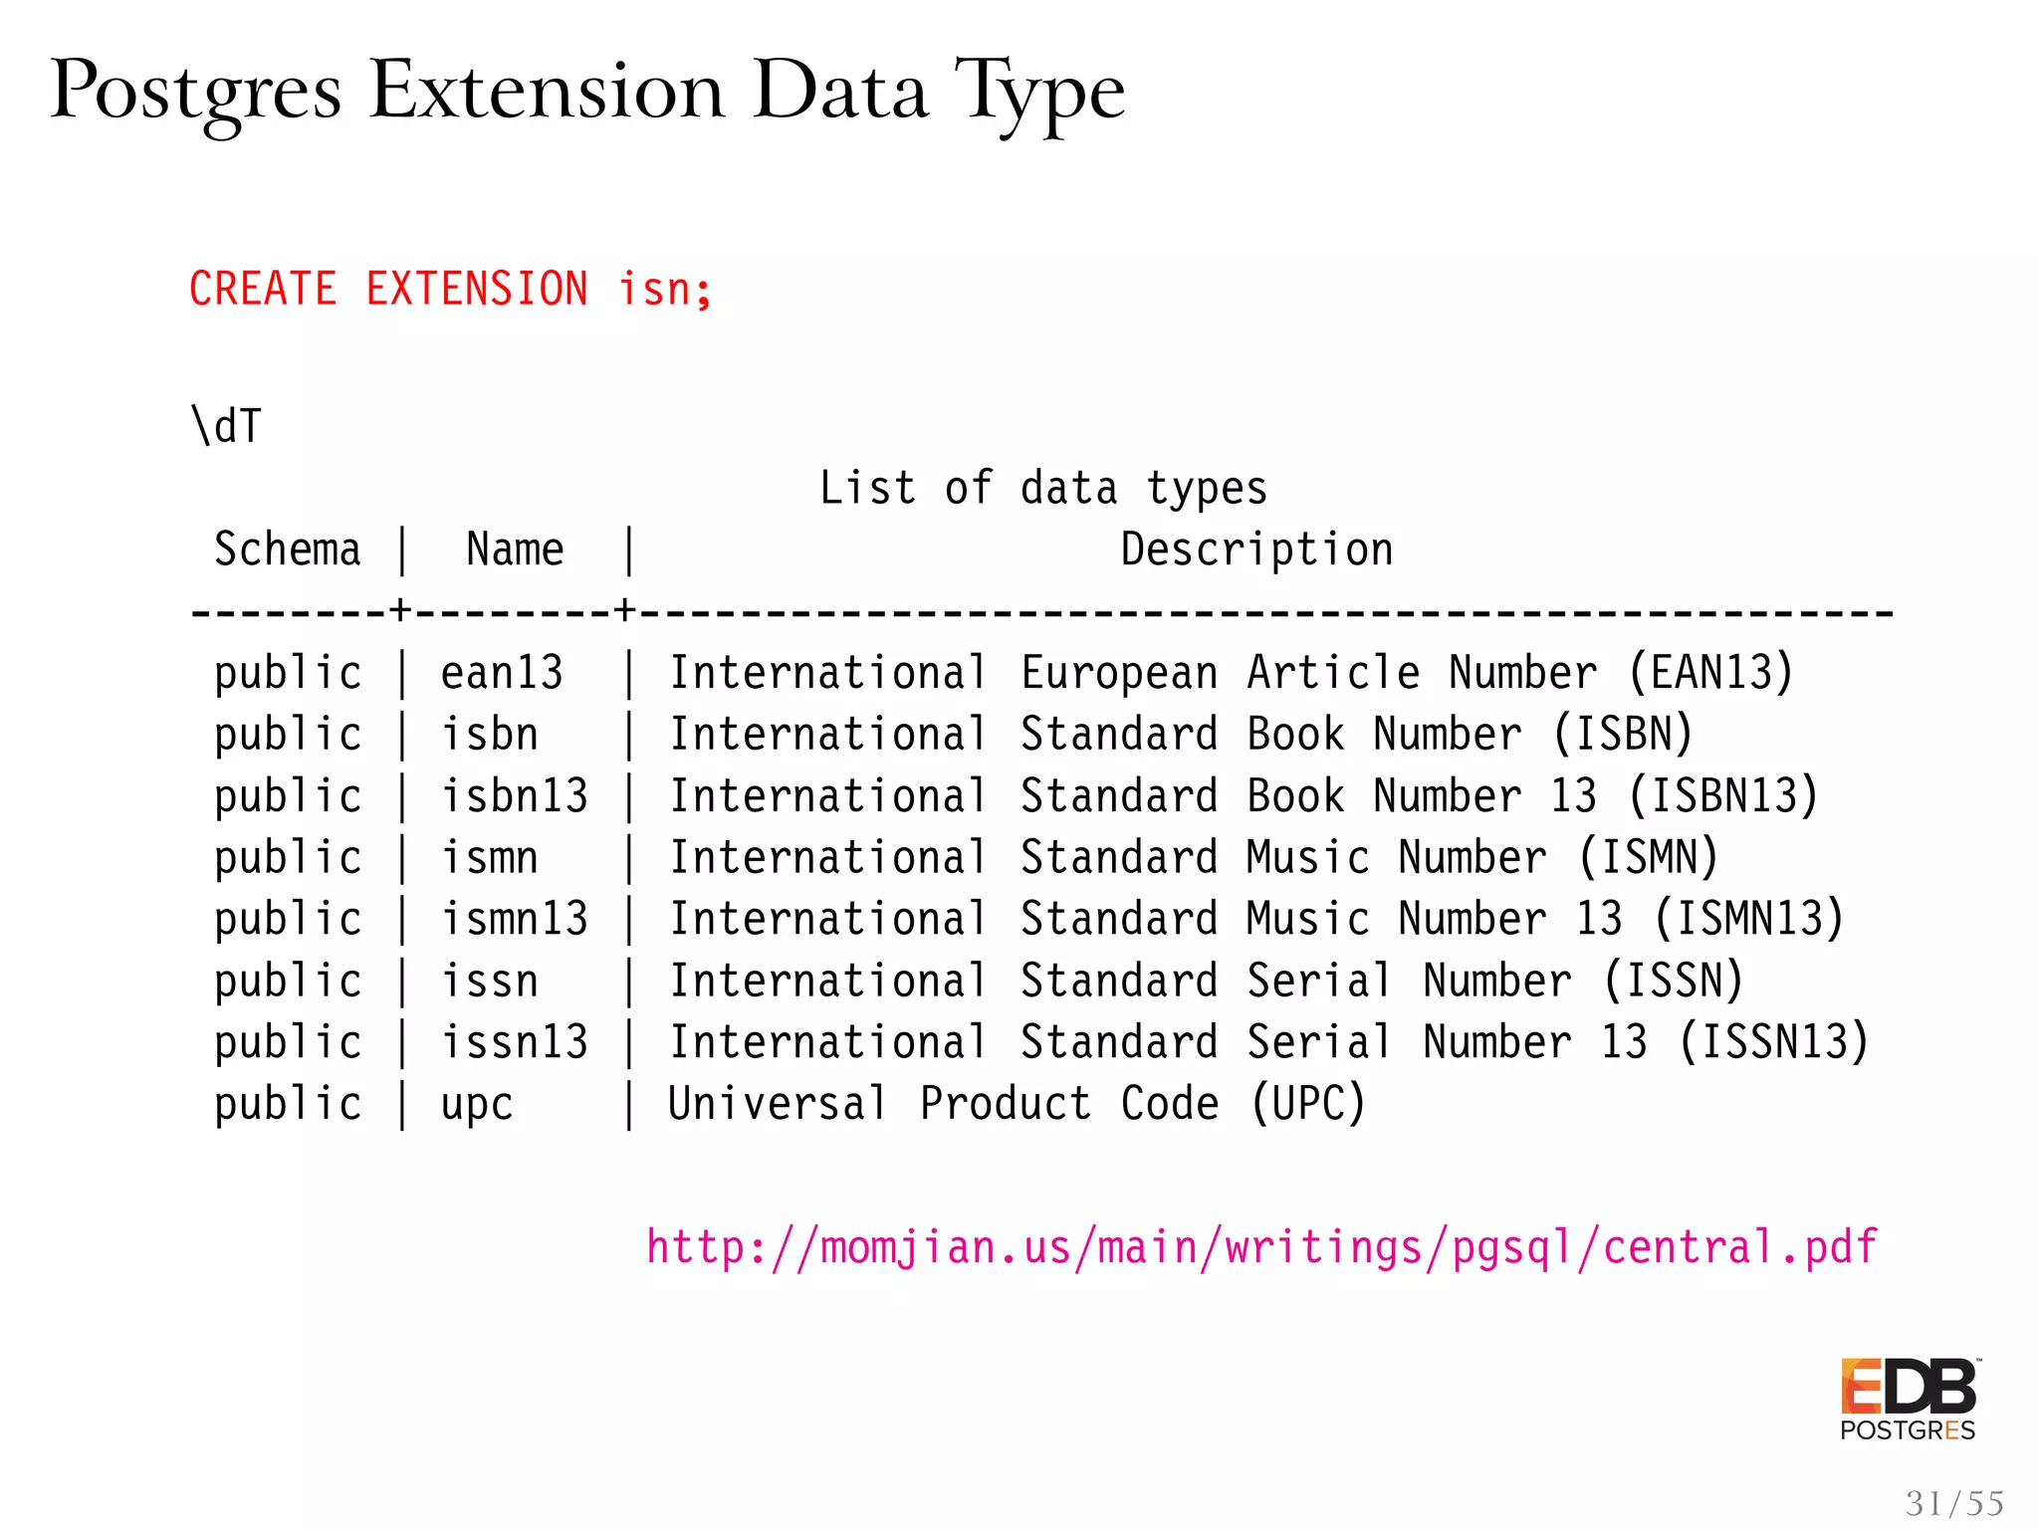Screen dimensions: 2039x1529
Task: Click 'public' schema in the ean13 row
Action: coord(288,675)
